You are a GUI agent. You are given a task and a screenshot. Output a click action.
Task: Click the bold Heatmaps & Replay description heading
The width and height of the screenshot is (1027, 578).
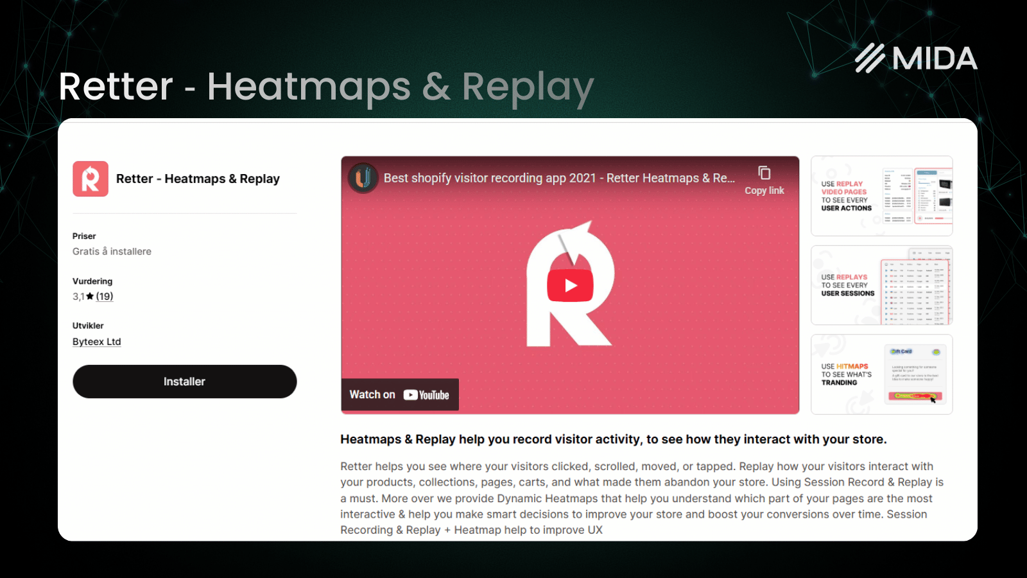pyautogui.click(x=613, y=439)
